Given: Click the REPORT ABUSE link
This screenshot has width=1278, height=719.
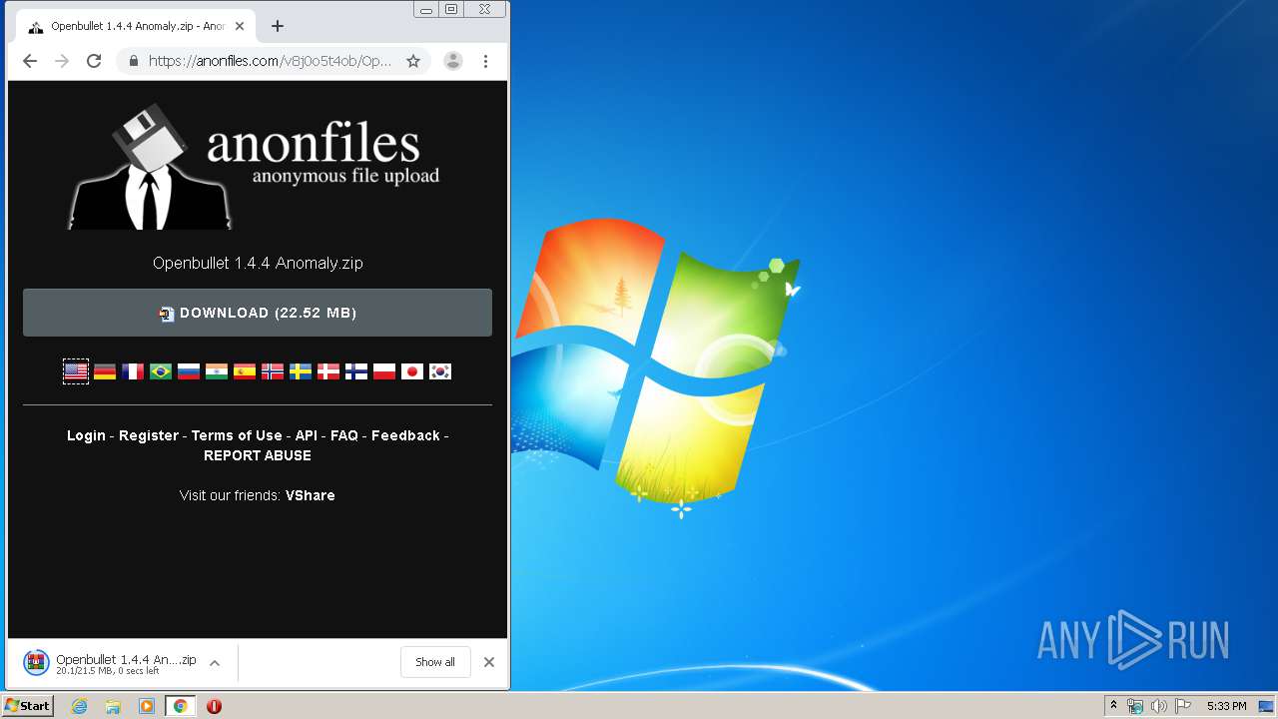Looking at the screenshot, I should pos(258,455).
